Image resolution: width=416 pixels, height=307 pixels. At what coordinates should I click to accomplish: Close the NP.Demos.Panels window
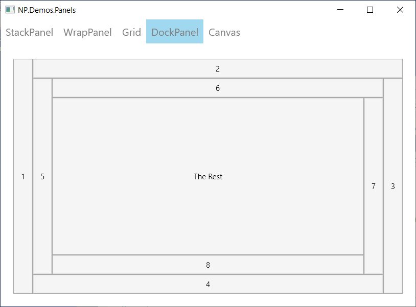click(x=400, y=10)
